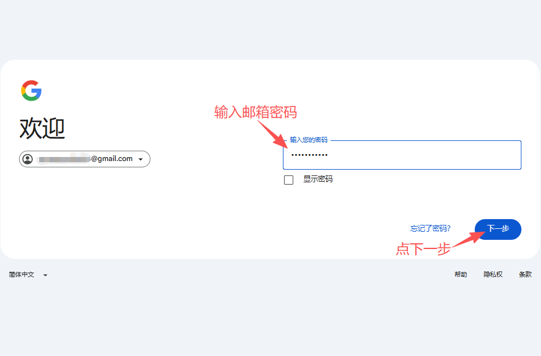Screen dimensions: 541x356
Task: Click the 下一步 button
Action: click(498, 229)
